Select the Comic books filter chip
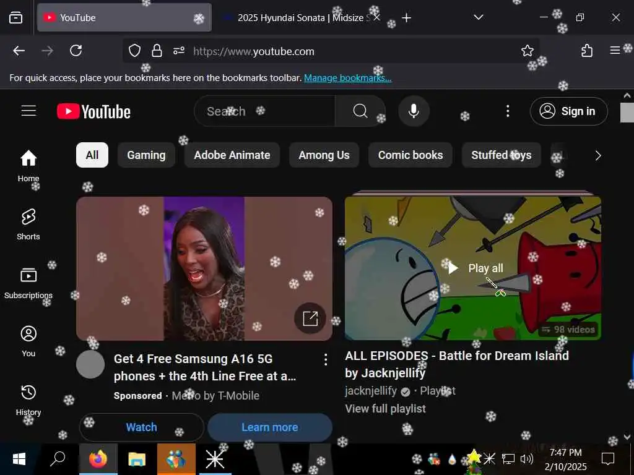 coord(410,155)
